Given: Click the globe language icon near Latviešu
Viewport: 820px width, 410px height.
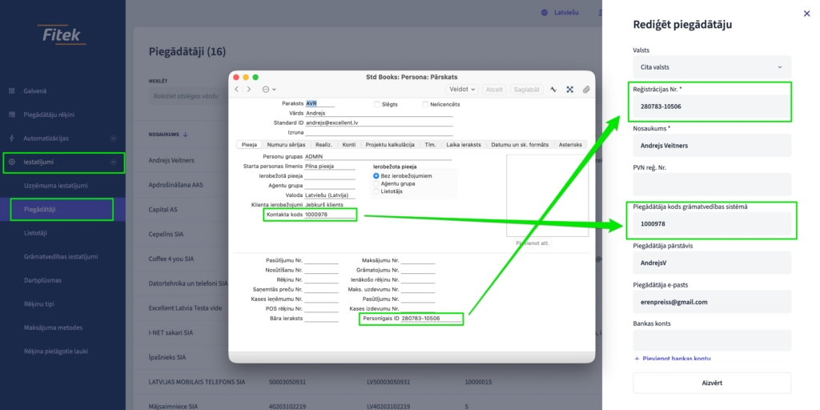Looking at the screenshot, I should click(545, 13).
